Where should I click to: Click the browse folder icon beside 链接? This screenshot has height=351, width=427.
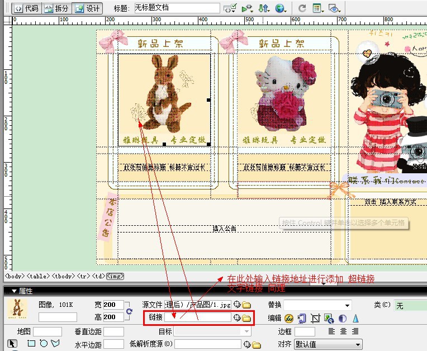(246, 318)
